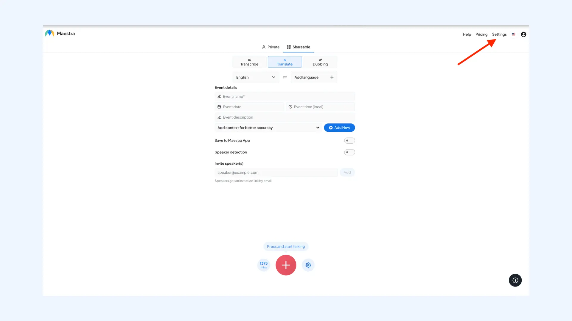Click the info icon at bottom right
The height and width of the screenshot is (321, 572).
point(515,280)
